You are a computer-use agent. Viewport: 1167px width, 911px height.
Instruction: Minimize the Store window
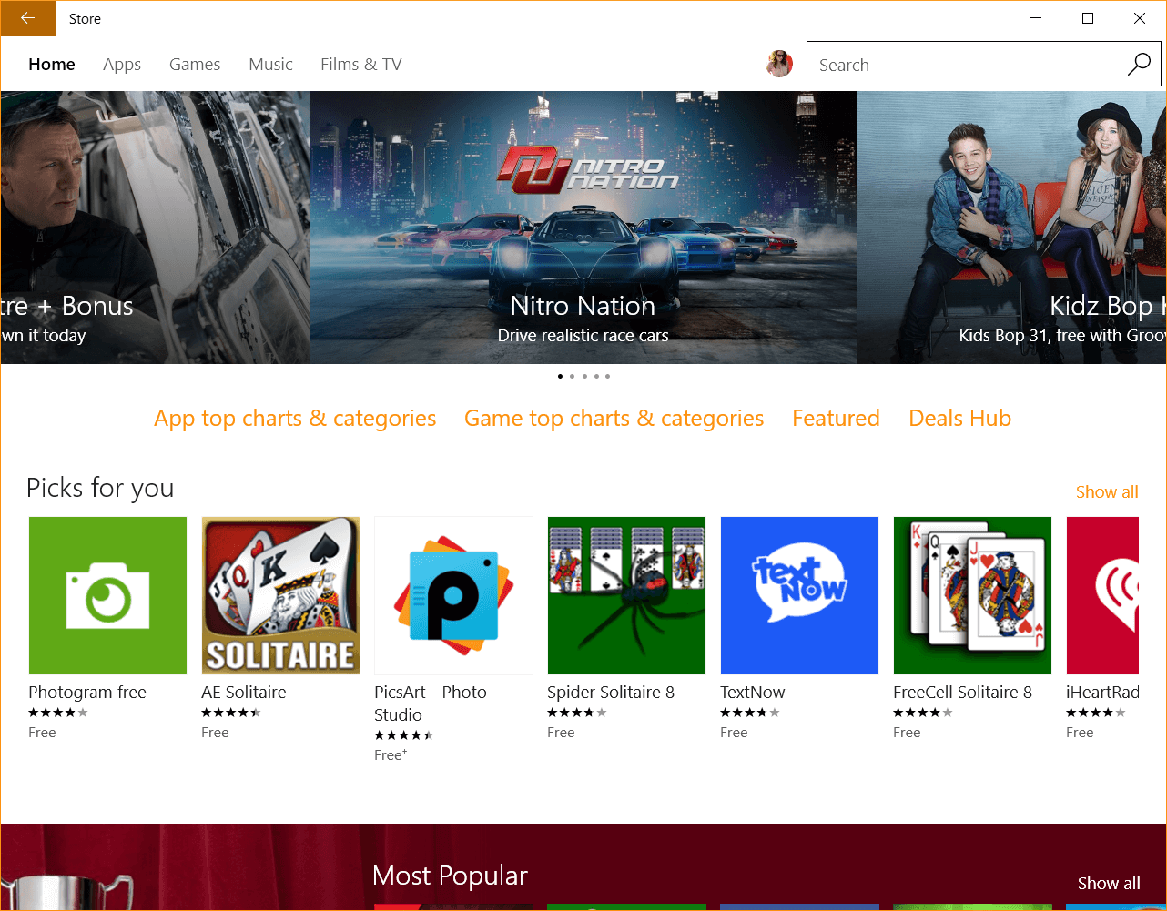click(1035, 18)
